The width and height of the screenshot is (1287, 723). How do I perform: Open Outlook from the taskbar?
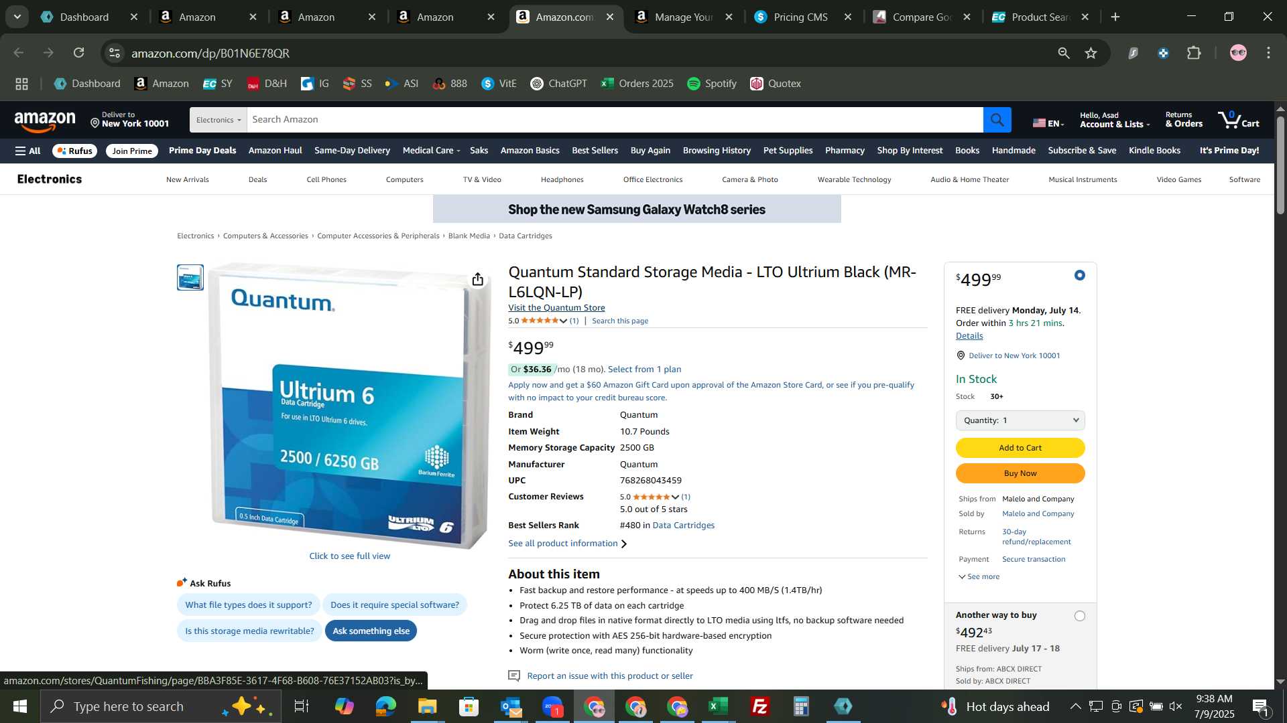pyautogui.click(x=510, y=706)
